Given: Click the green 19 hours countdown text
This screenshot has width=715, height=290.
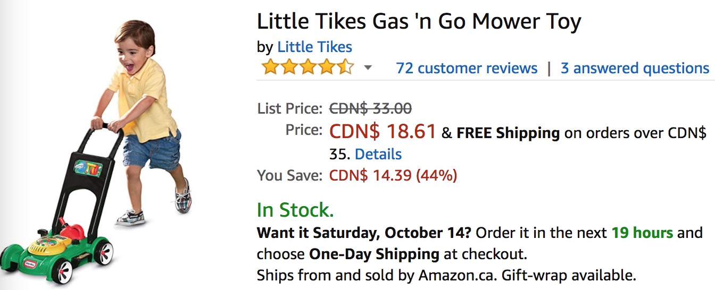Looking at the screenshot, I should [x=642, y=233].
